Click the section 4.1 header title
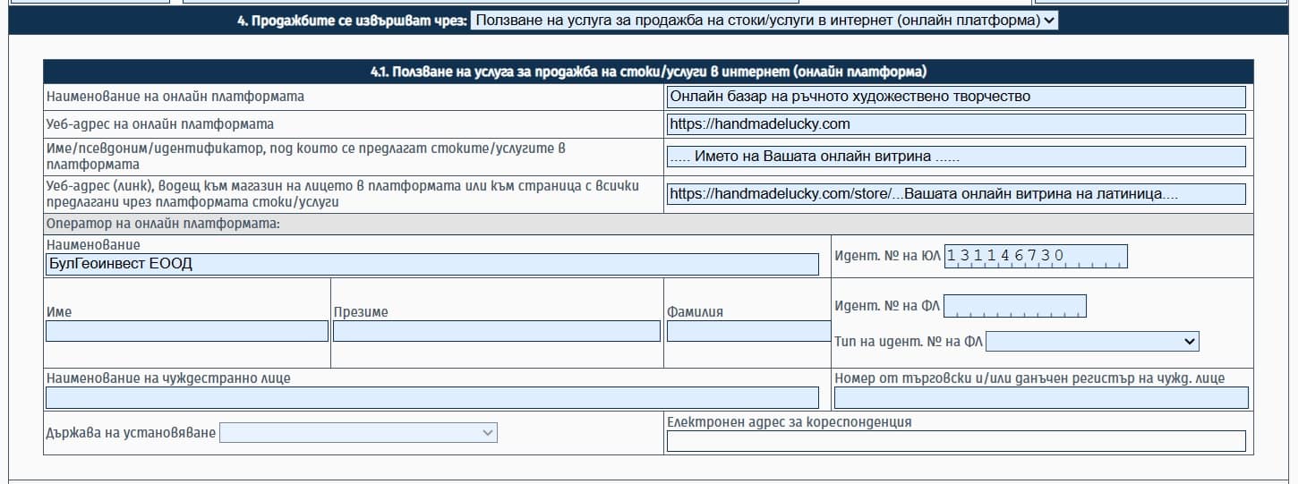1298x484 pixels. (x=648, y=72)
